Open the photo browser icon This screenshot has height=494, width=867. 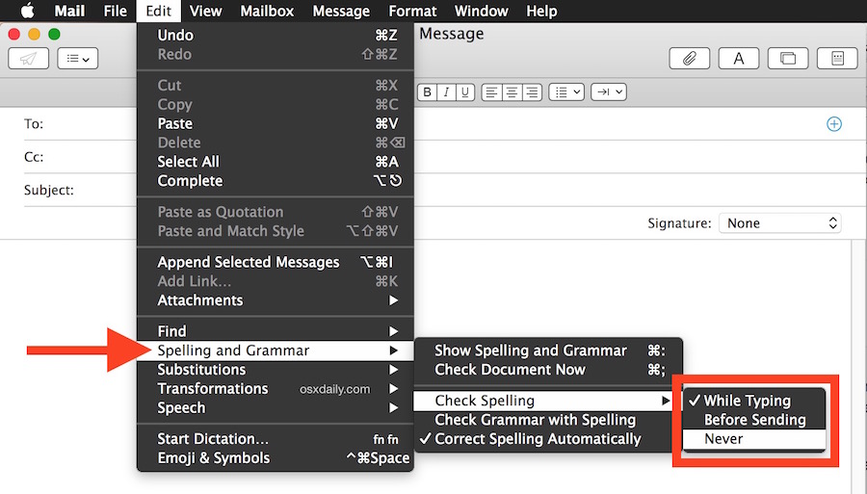point(788,58)
